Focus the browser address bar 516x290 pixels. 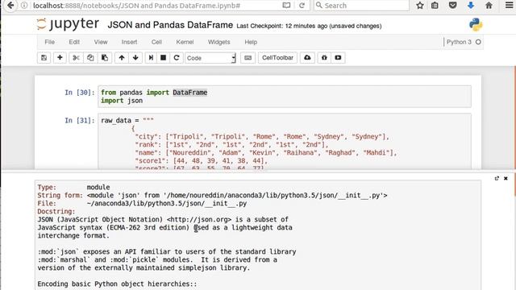155,6
